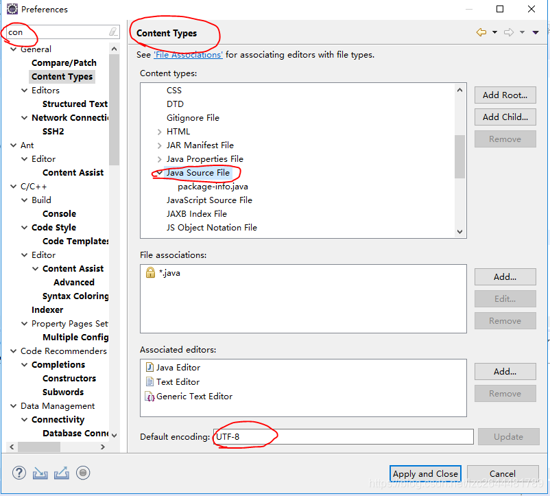Viewport: 550px width, 496px height.
Task: Click Add... for associated editors
Action: [505, 371]
